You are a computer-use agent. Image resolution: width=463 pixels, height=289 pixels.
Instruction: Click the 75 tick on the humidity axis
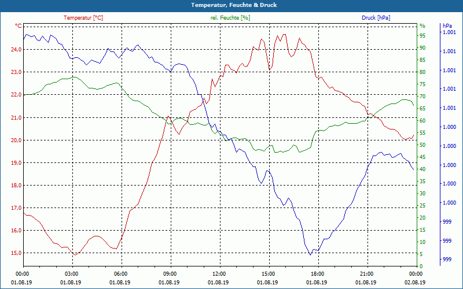(422, 84)
